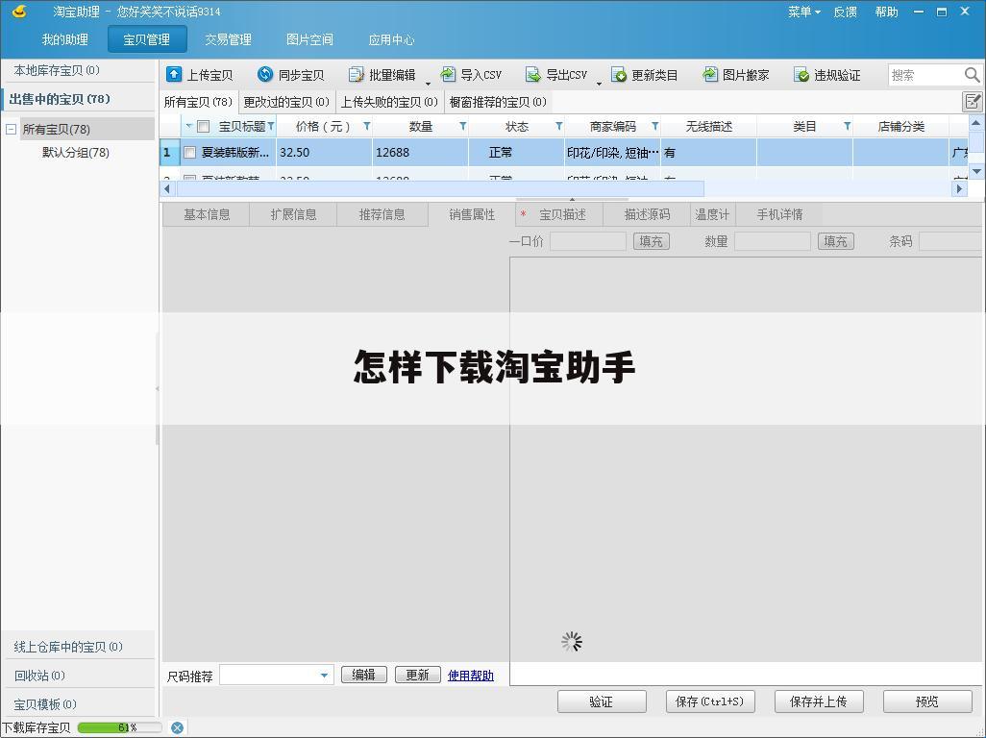Open the 批量编辑 dropdown arrow
This screenshot has width=986, height=738.
[429, 83]
